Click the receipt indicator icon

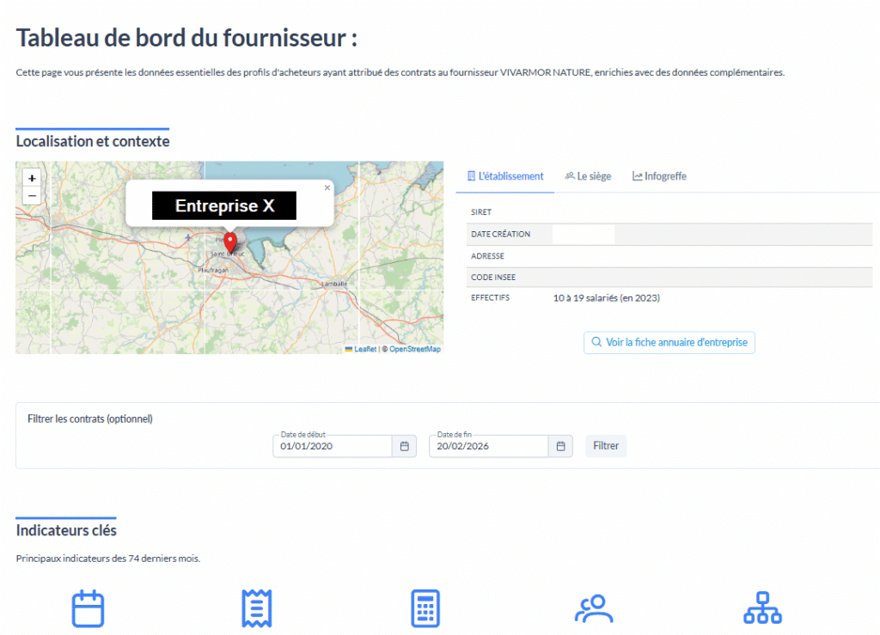coord(256,608)
